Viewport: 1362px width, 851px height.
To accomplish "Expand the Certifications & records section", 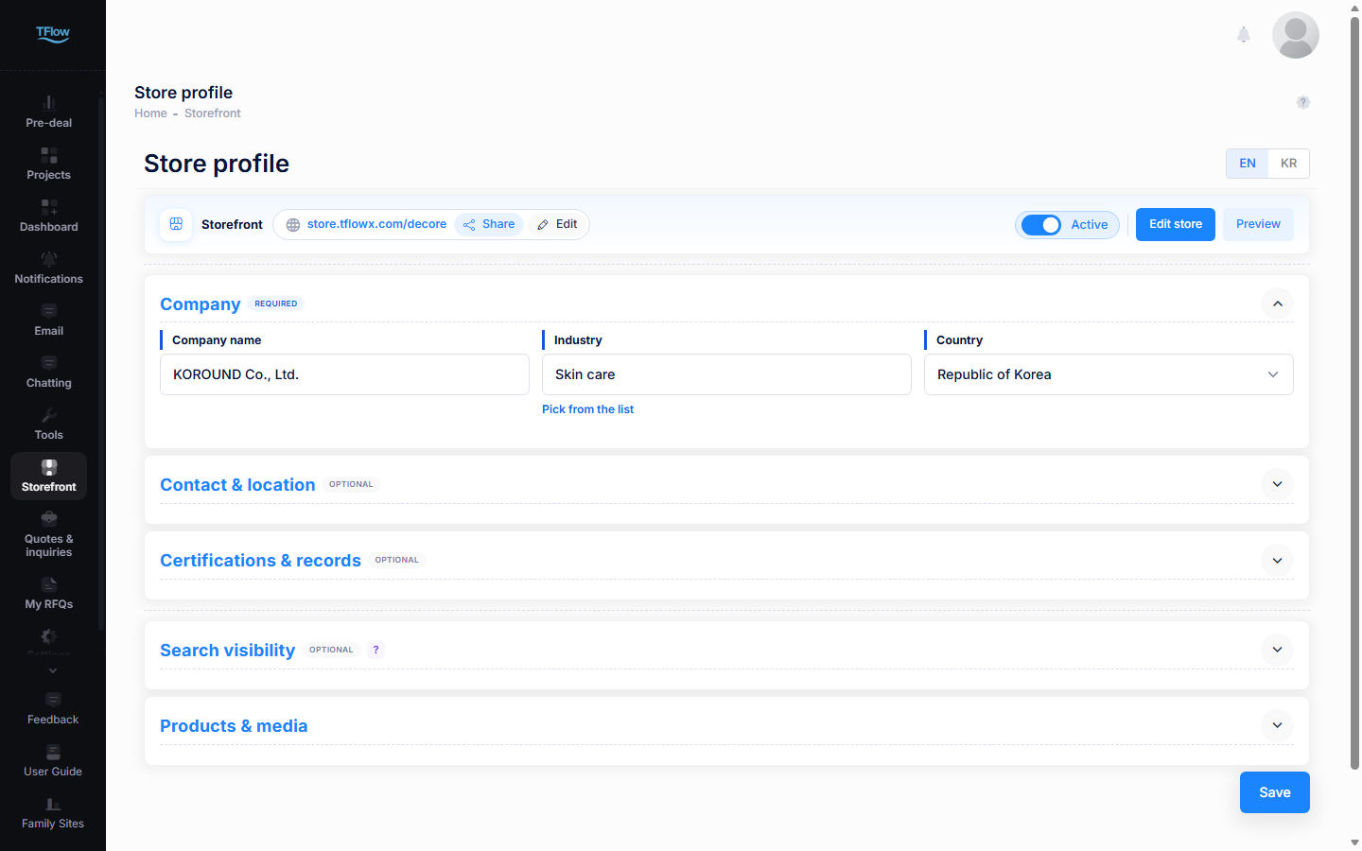I will (1278, 561).
